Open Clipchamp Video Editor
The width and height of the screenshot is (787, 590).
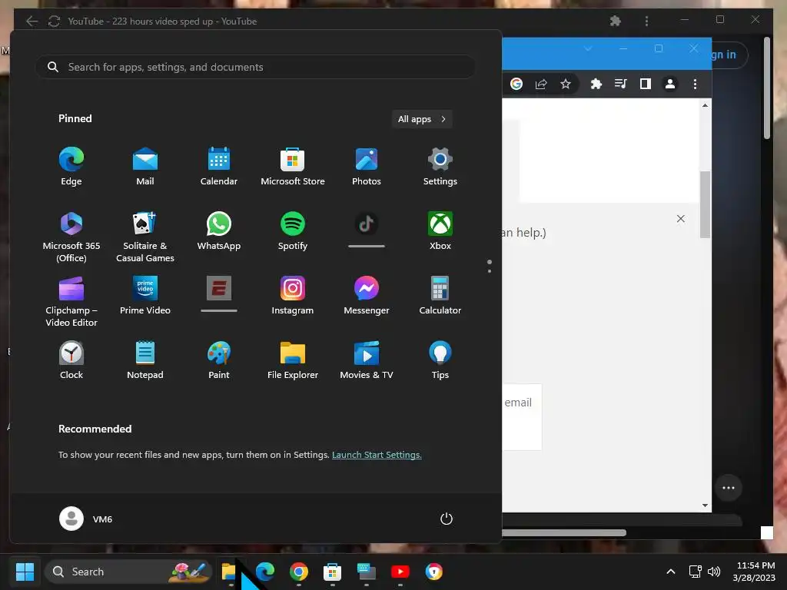[x=71, y=301]
